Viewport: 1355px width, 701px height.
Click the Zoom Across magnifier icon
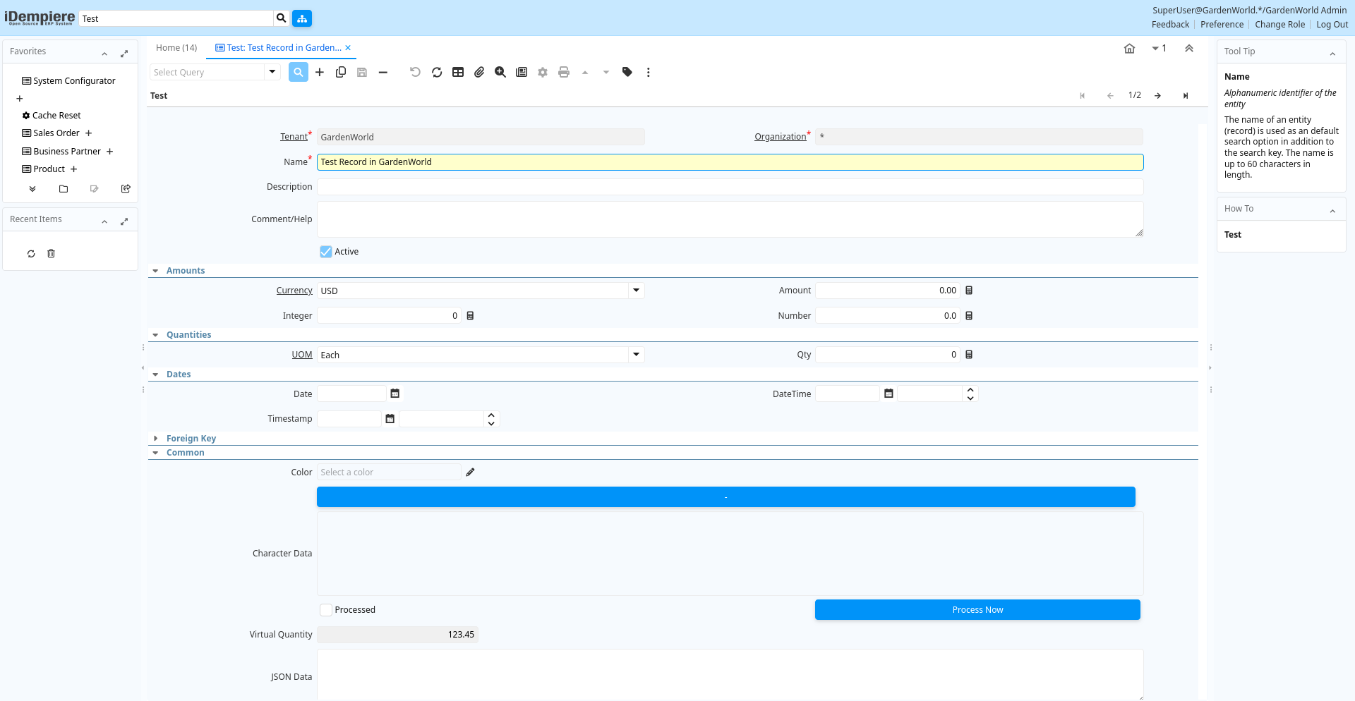point(500,72)
